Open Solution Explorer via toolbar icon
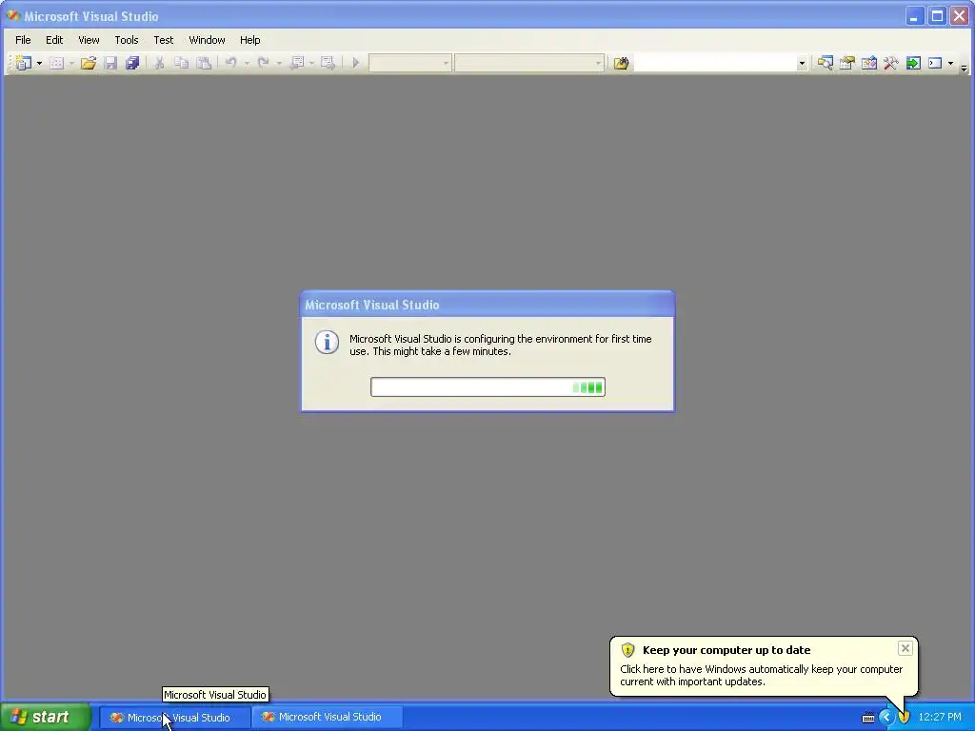The width and height of the screenshot is (975, 731). [826, 63]
